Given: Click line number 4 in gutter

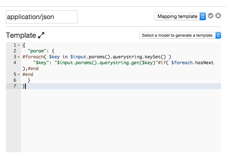Looking at the screenshot, I should point(15,63).
